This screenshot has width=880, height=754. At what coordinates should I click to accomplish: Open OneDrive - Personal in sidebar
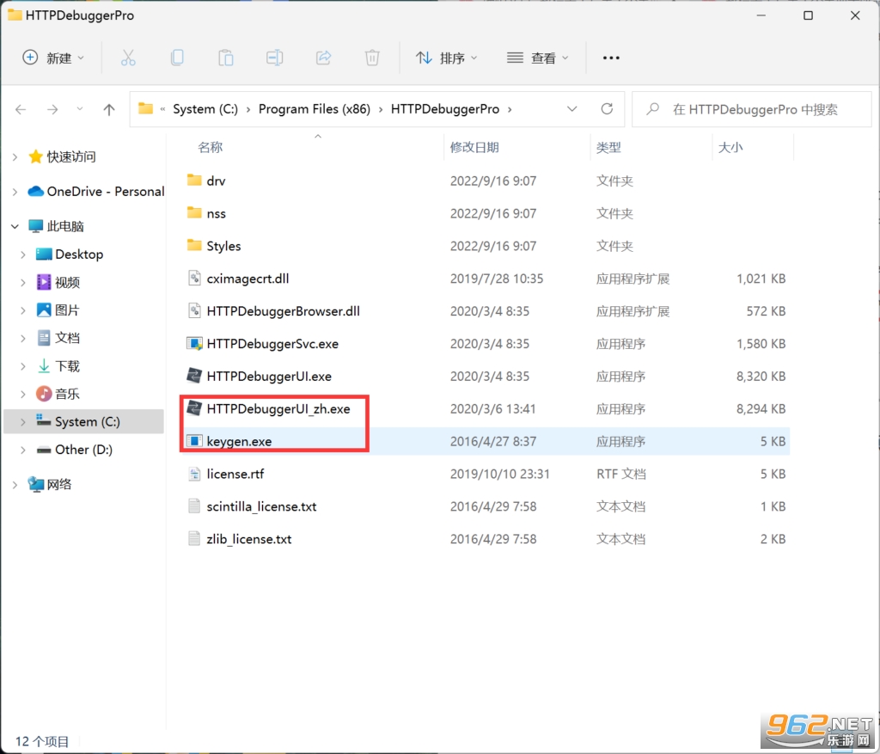106,192
